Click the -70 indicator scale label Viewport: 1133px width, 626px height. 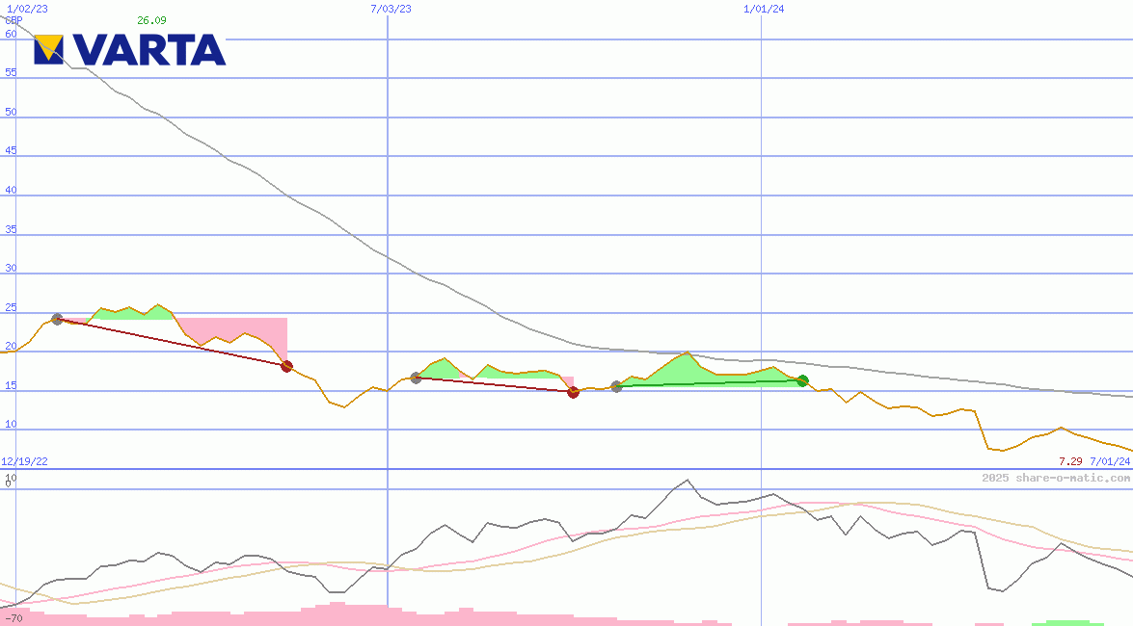coord(13,617)
